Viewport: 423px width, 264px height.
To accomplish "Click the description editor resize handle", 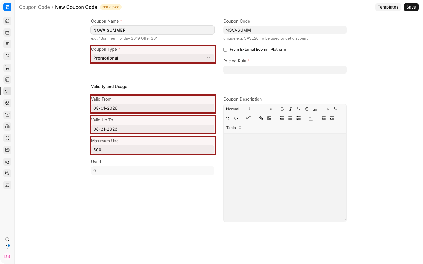I will 345,220.
